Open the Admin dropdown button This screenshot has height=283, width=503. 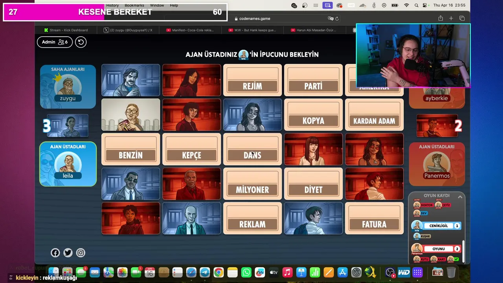(x=55, y=42)
